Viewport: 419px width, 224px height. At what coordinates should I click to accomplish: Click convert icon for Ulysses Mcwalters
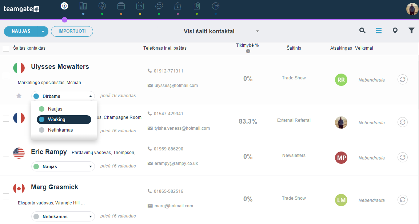(403, 79)
